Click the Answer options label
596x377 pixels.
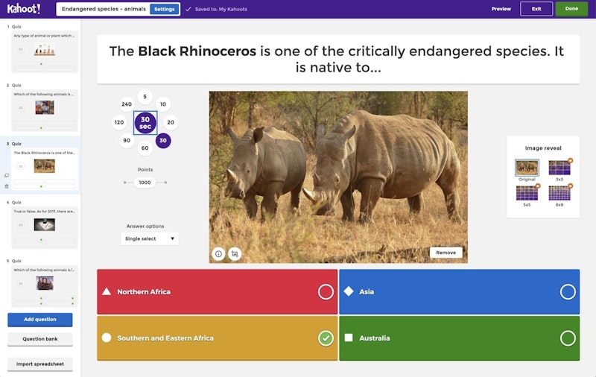[x=145, y=226]
